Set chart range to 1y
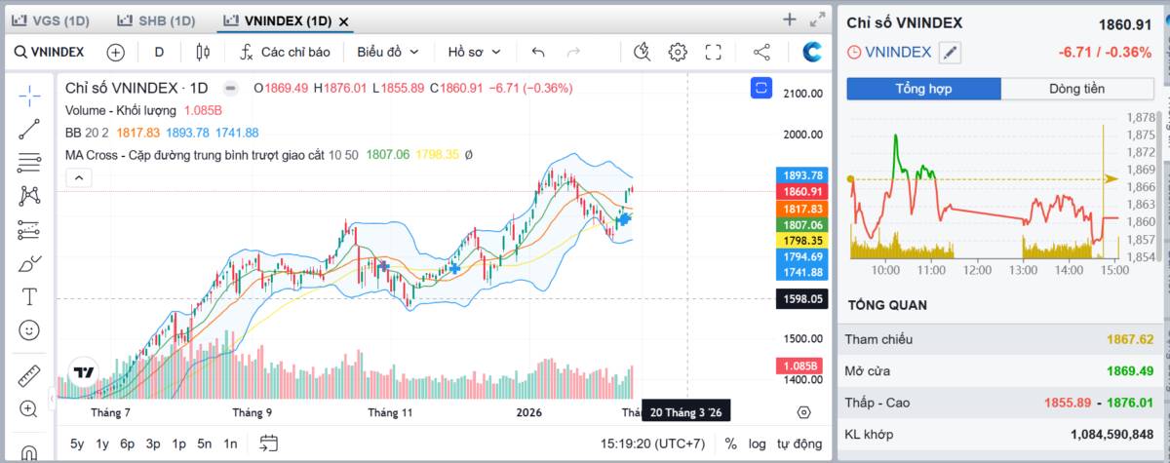1170x463 pixels. click(x=102, y=444)
